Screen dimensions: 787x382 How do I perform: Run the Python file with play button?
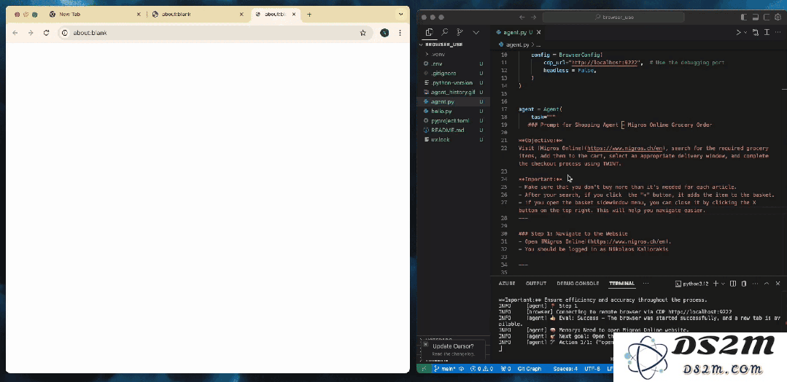(738, 32)
